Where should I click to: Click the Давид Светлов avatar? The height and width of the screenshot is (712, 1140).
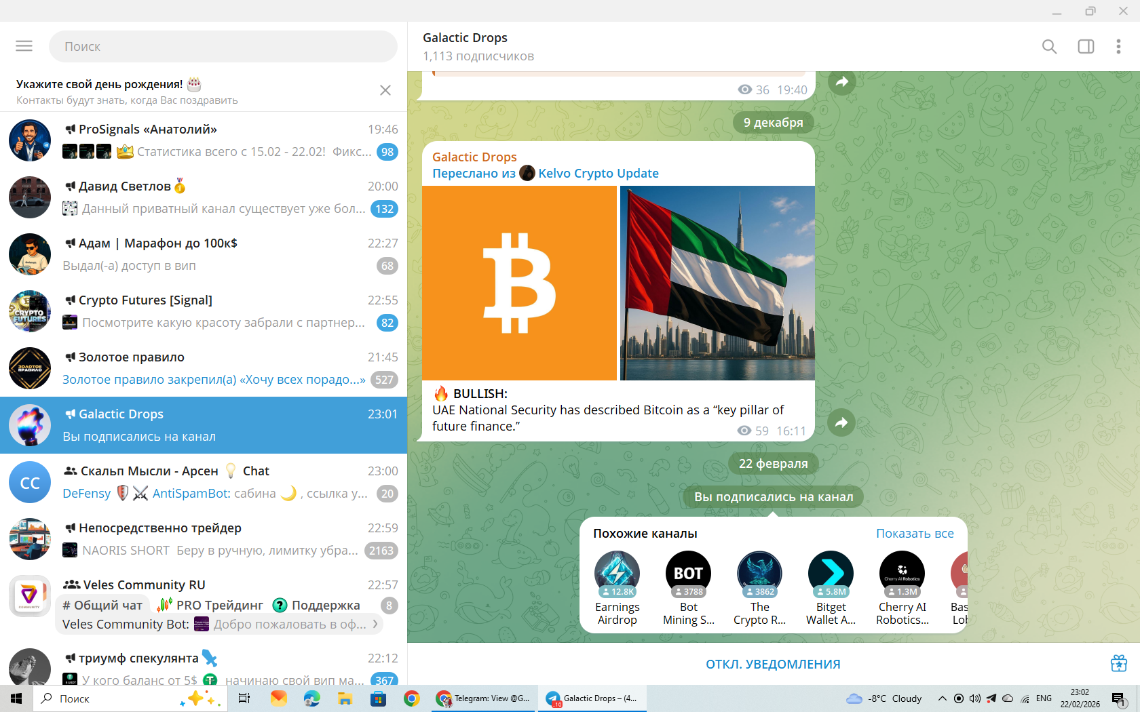(30, 197)
